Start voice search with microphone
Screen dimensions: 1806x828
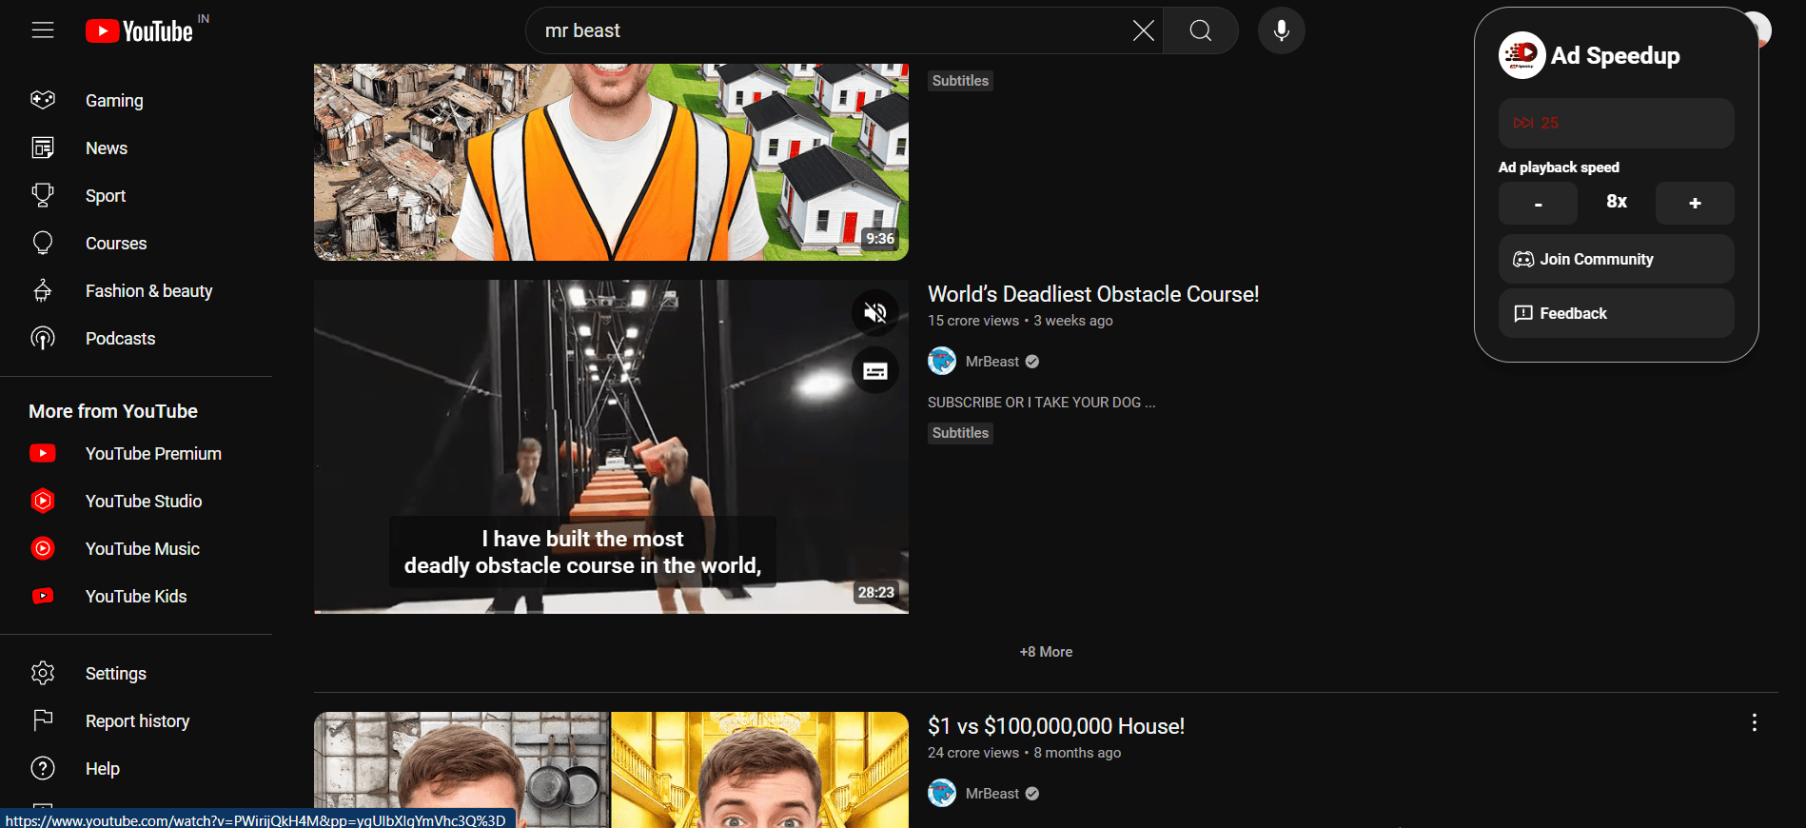1281,30
